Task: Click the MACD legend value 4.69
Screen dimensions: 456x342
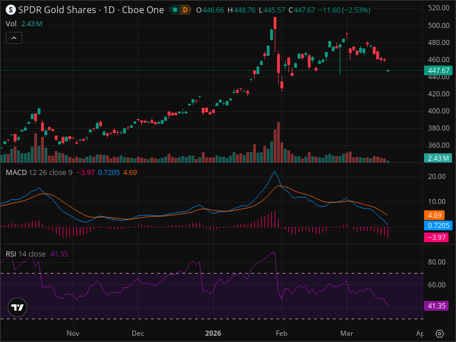Action: (x=130, y=173)
